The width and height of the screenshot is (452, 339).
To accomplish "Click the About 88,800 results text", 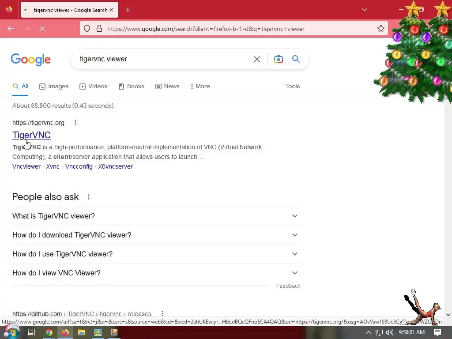I will 63,105.
